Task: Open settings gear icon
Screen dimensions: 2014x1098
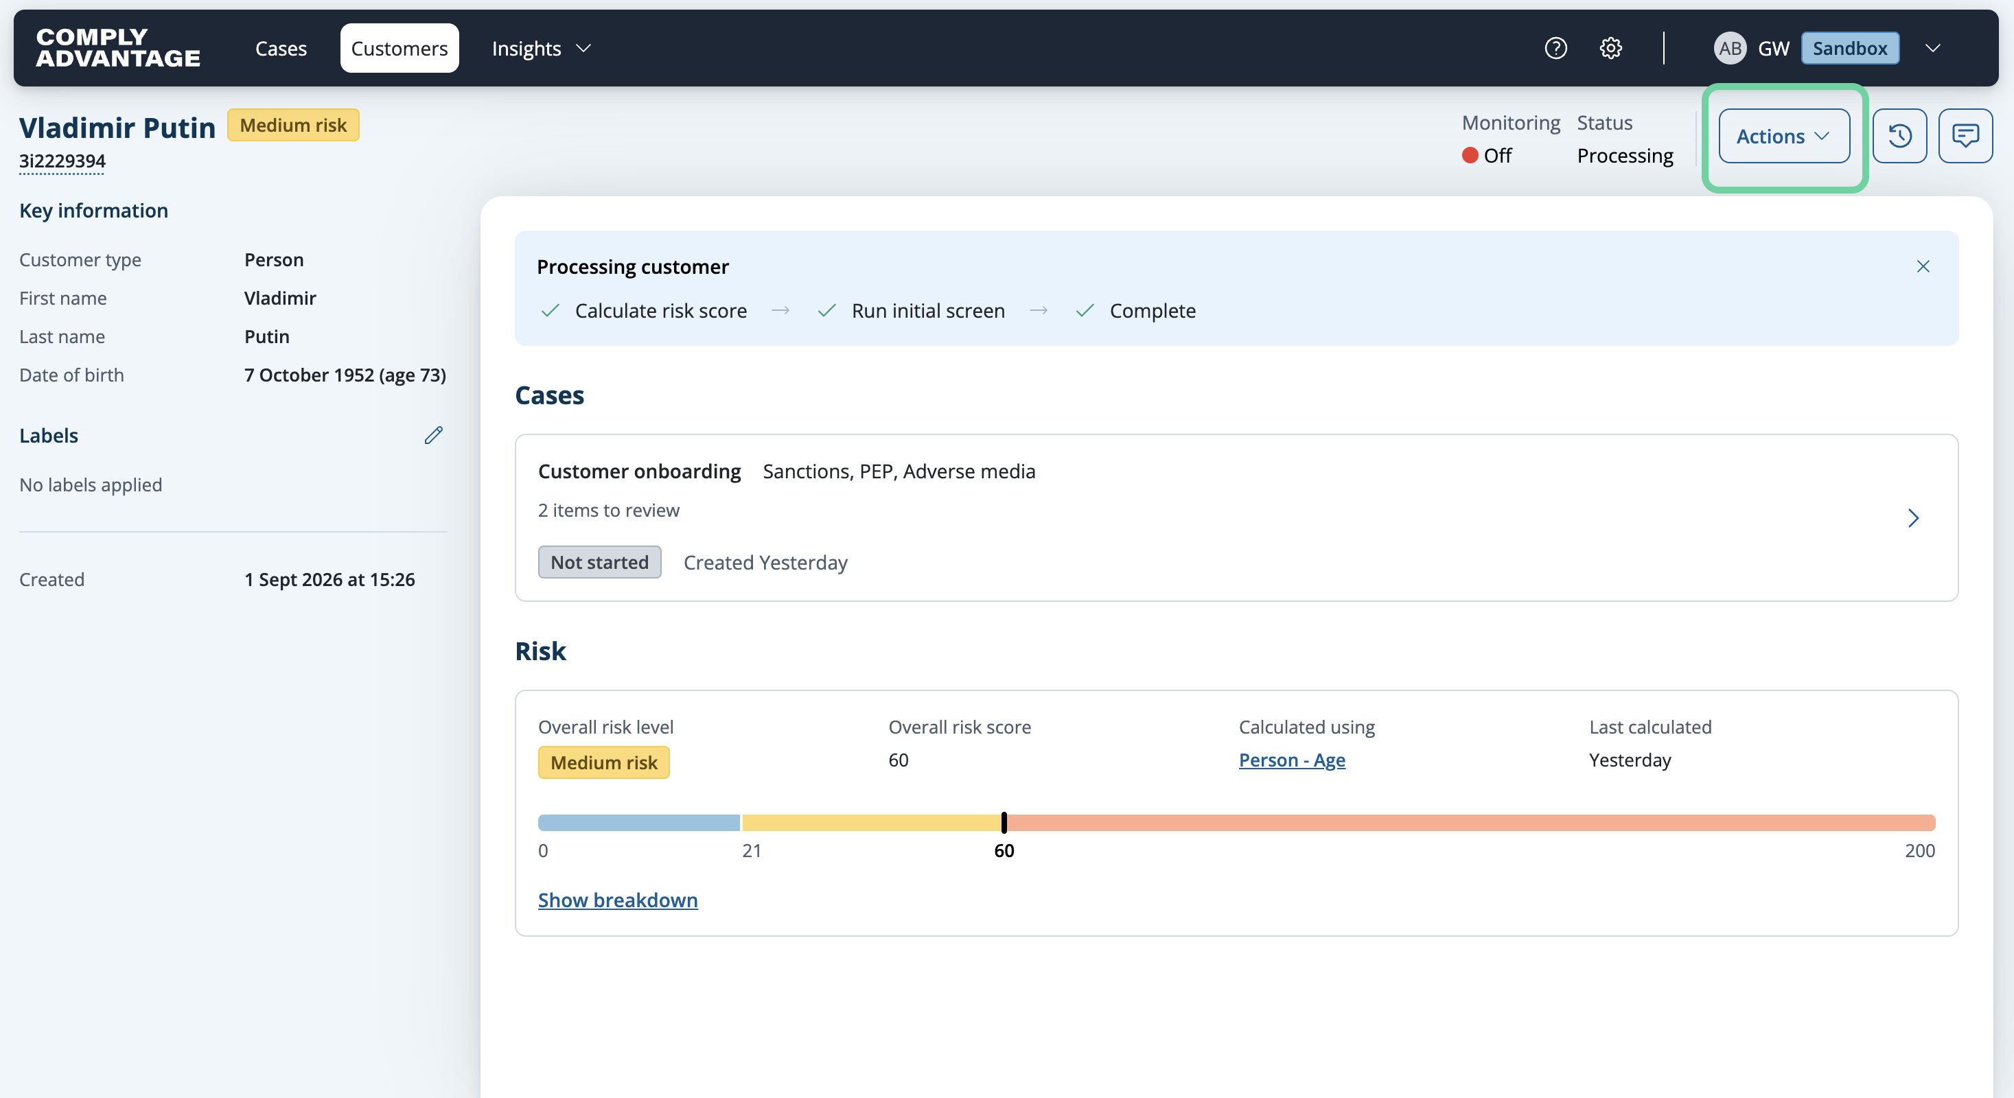Action: [1610, 49]
